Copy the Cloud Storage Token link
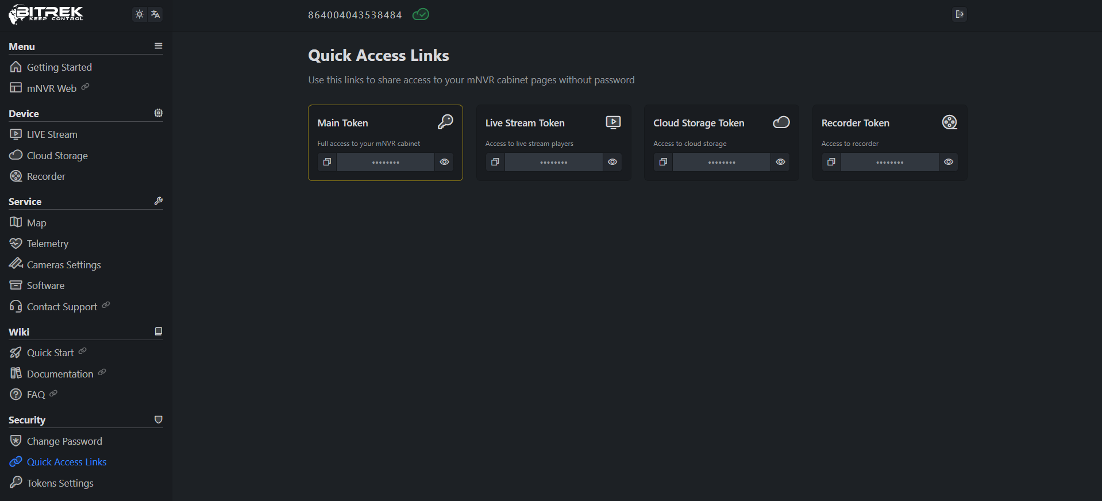The width and height of the screenshot is (1102, 501). point(663,162)
